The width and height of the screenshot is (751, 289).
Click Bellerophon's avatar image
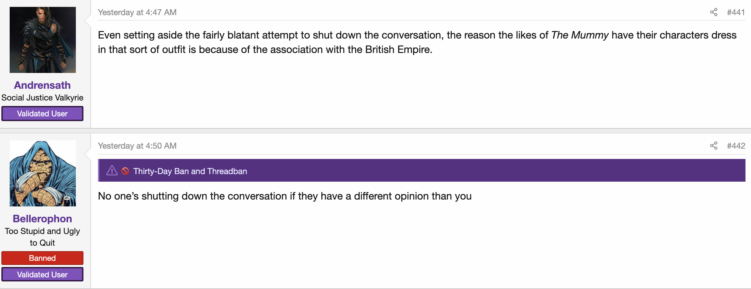(x=43, y=173)
